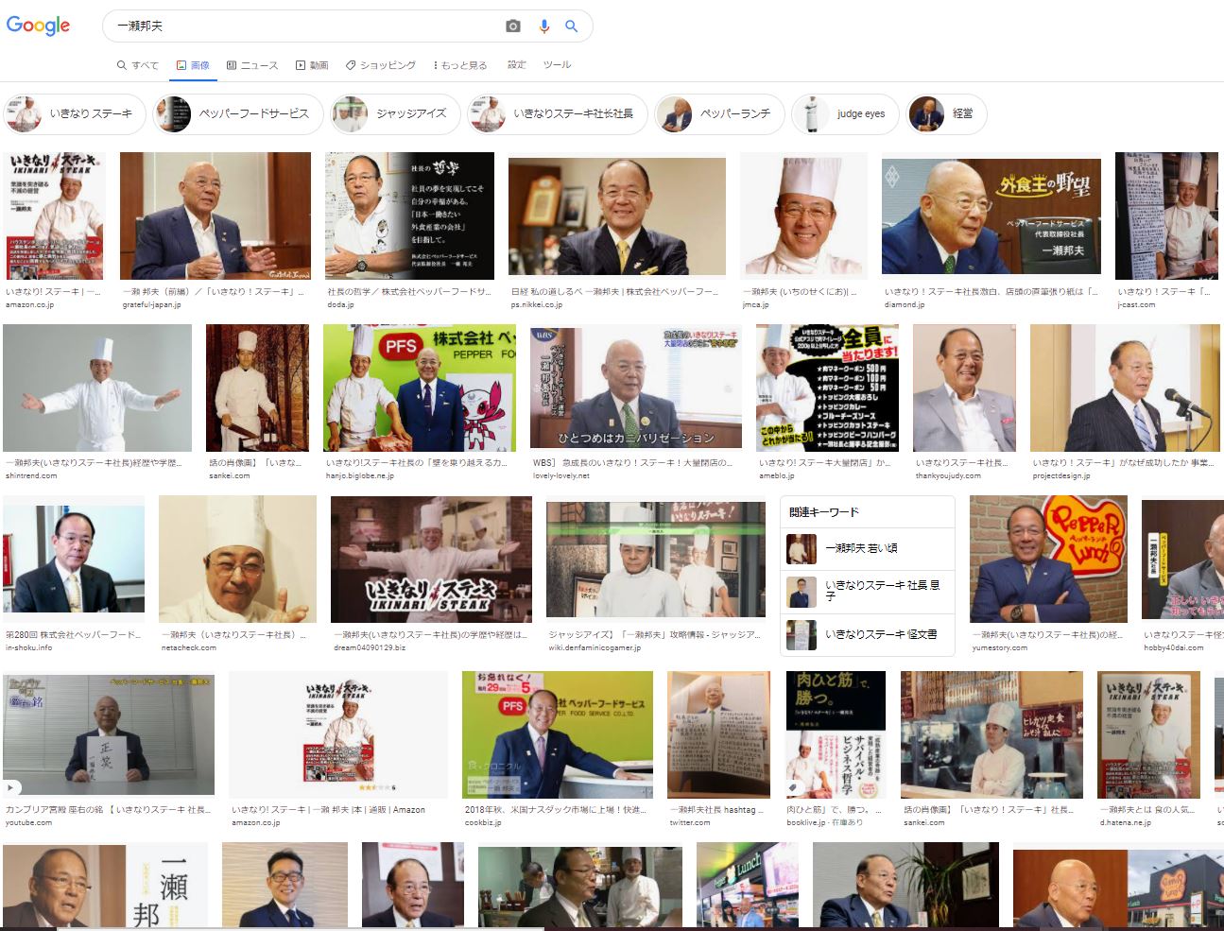Select related keyword いきなりステーキ 怪文書
This screenshot has height=931, width=1224.
pos(868,634)
